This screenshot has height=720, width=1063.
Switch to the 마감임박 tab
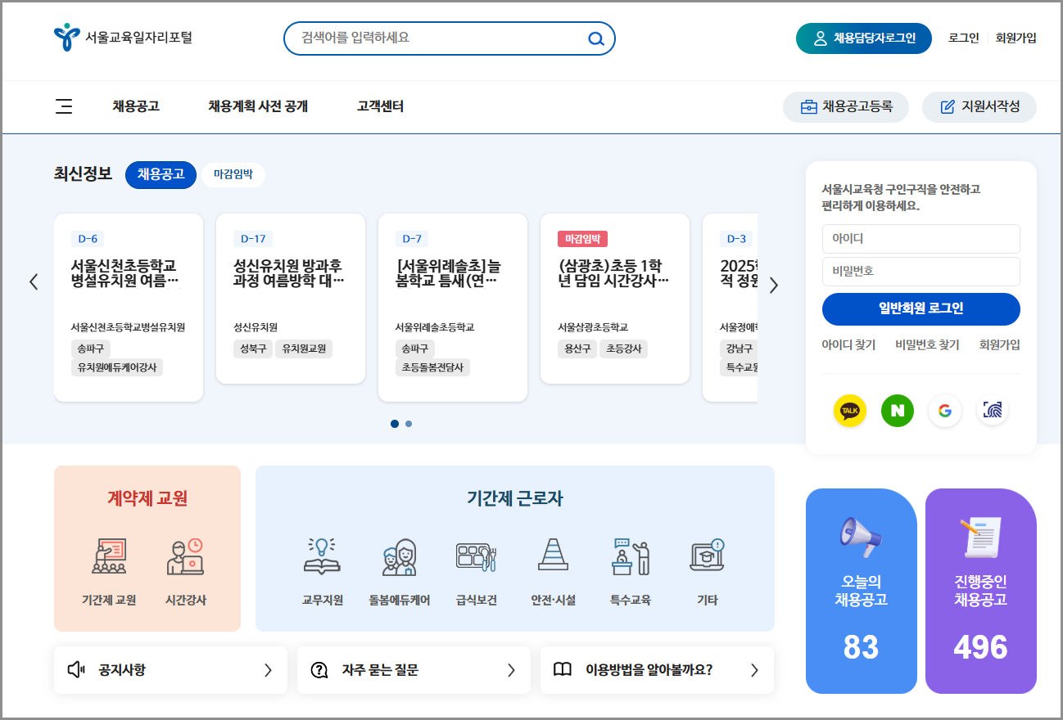click(233, 174)
